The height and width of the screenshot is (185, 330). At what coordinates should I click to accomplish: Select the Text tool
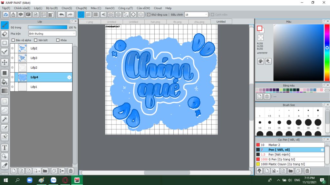point(5,148)
